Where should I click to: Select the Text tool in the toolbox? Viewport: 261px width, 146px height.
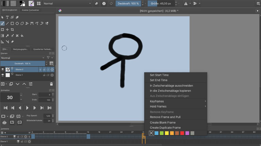7,18
